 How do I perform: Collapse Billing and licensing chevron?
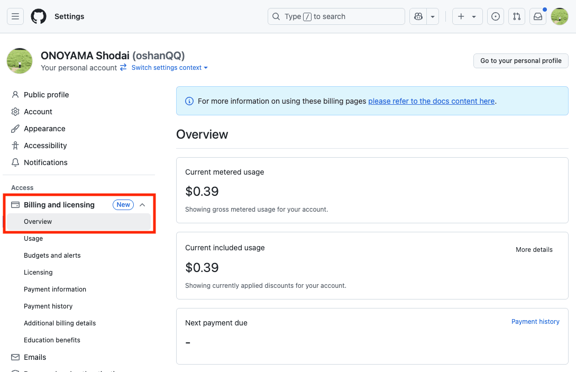point(142,205)
